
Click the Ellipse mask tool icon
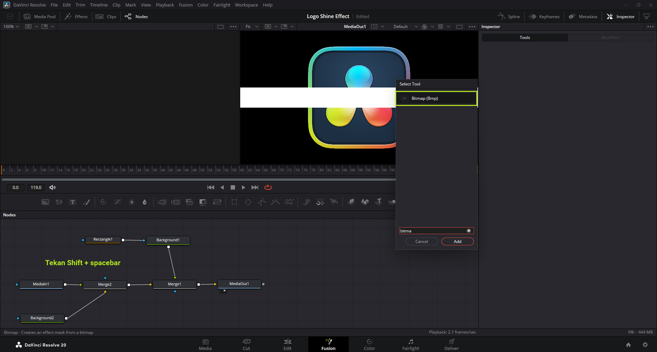pyautogui.click(x=248, y=202)
